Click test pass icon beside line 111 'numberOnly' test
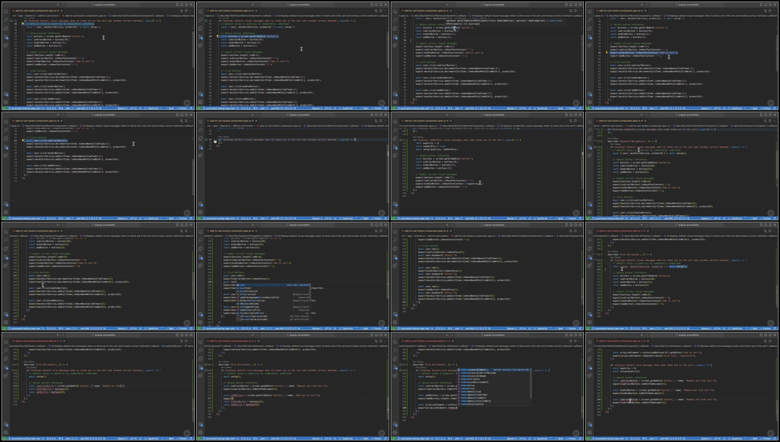This screenshot has width=780, height=442. 400,140
